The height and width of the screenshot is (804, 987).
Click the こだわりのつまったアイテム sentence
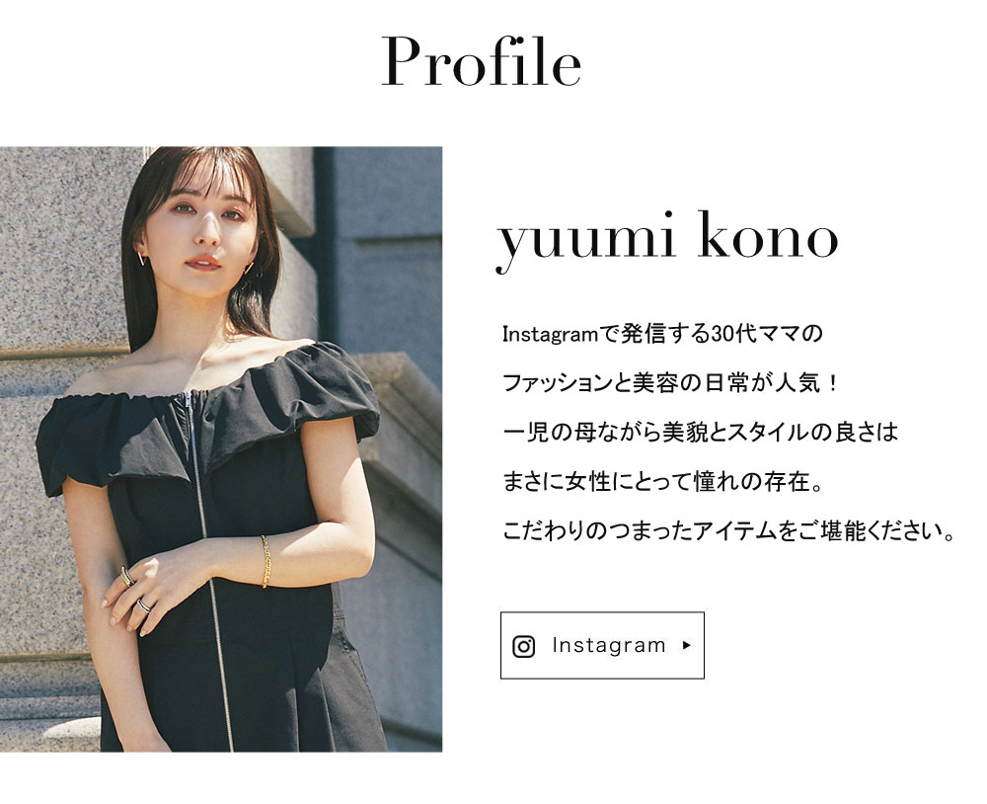[729, 531]
